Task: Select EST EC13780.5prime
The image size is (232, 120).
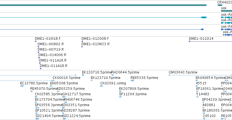Action: click(34, 83)
